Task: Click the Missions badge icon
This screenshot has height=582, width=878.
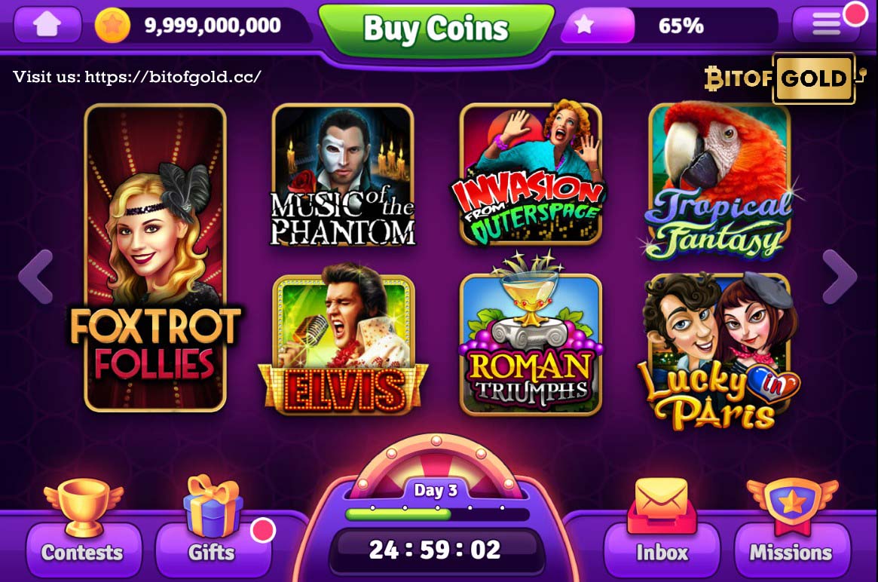Action: [792, 506]
